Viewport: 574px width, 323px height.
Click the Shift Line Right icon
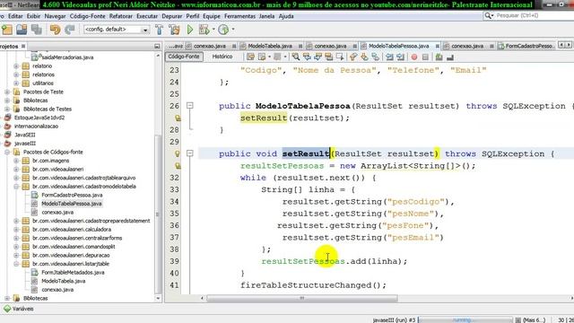pyautogui.click(x=401, y=57)
